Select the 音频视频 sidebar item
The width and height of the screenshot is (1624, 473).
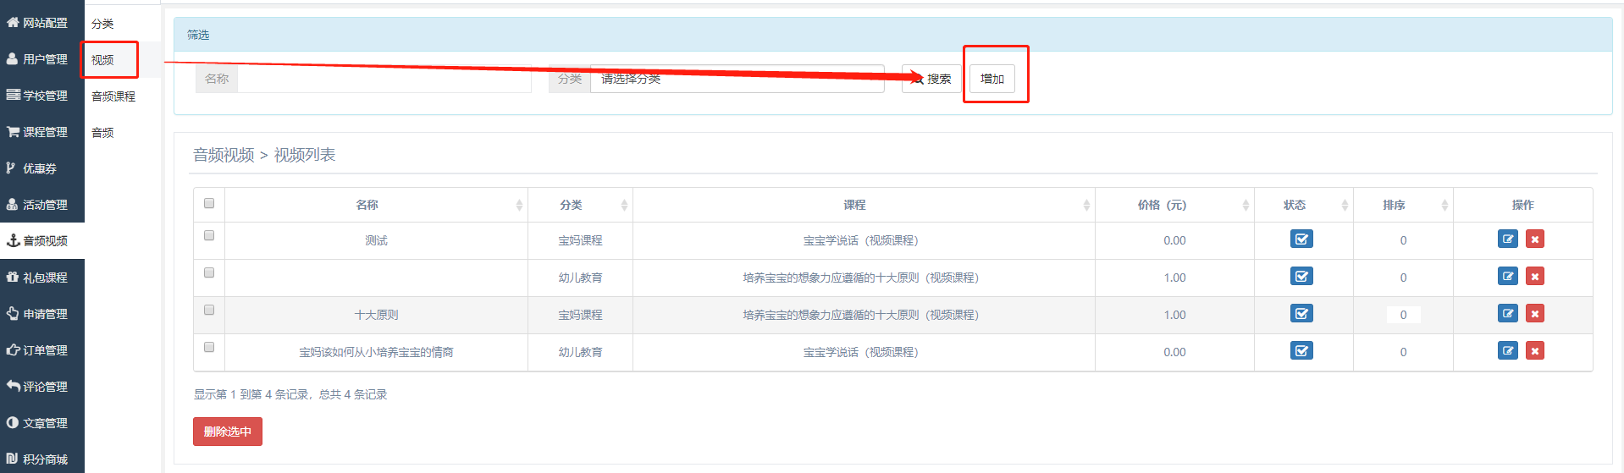42,241
